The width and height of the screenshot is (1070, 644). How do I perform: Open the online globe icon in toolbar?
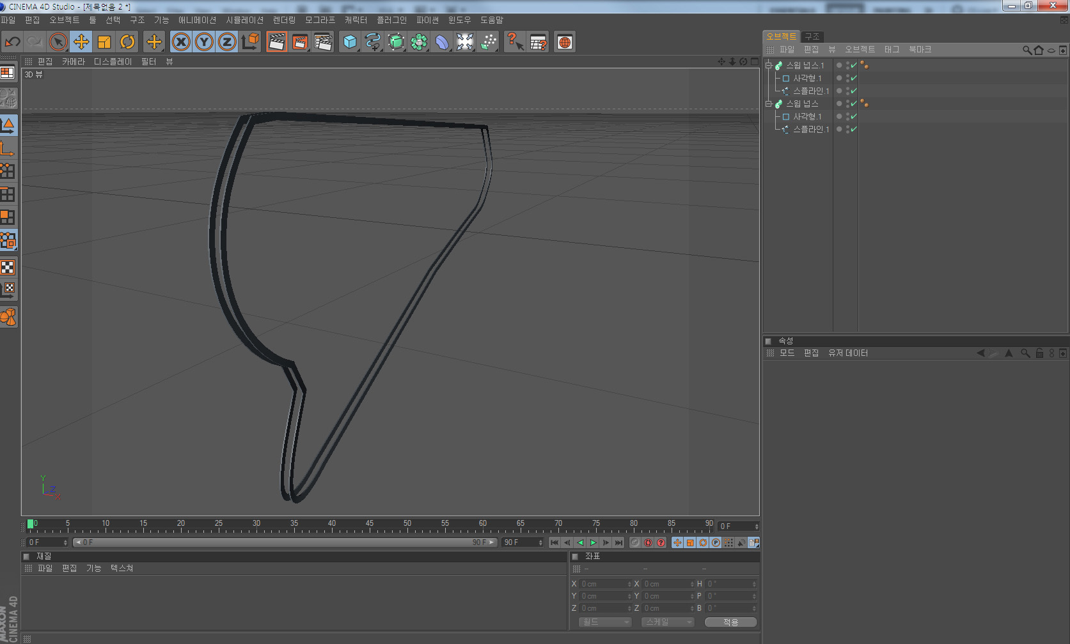[565, 42]
